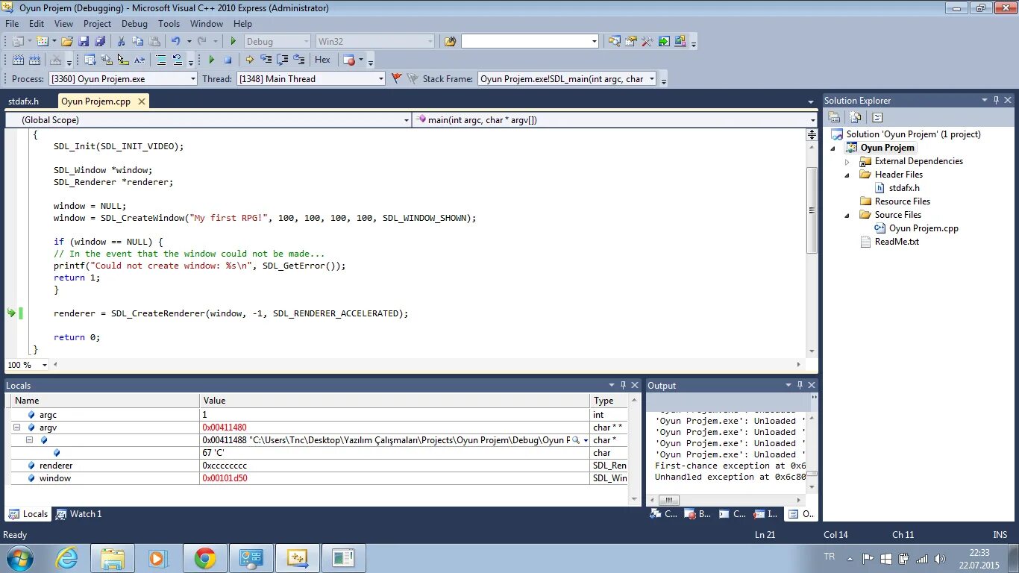Screen dimensions: 1019x573
Task: Toggle Hex display mode on the debug toolbar
Action: point(322,60)
